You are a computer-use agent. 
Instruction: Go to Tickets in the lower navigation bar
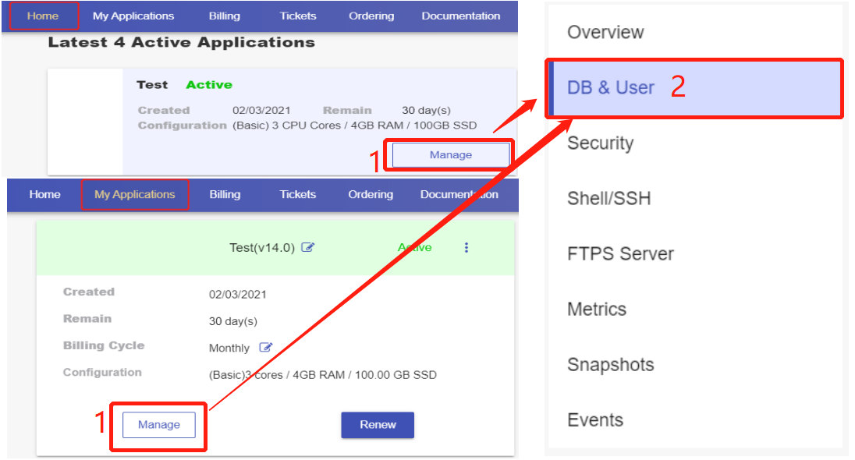(x=298, y=195)
